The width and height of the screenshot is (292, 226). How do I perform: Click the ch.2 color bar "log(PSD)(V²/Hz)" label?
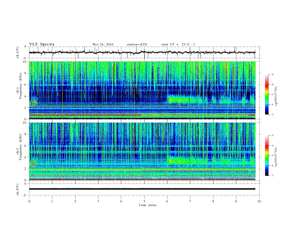pyautogui.click(x=277, y=157)
